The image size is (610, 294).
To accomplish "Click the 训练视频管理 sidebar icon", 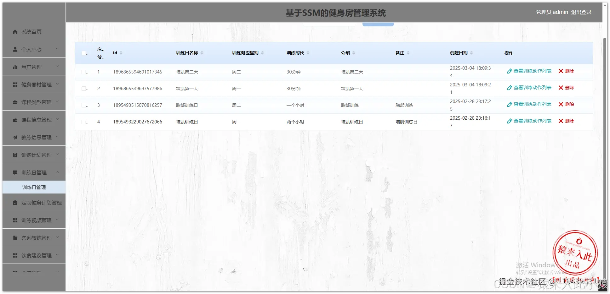I will pyautogui.click(x=14, y=220).
